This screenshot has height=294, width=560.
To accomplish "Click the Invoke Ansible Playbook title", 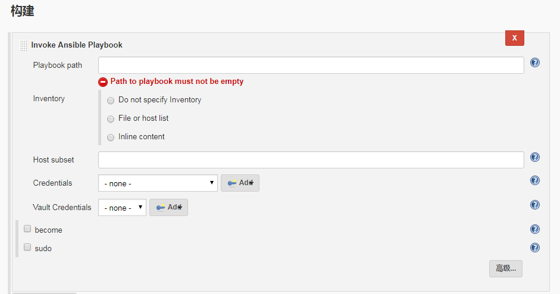I will (77, 45).
